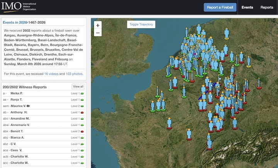Zoom out on the map
The image size is (278, 168).
(x=98, y=33)
